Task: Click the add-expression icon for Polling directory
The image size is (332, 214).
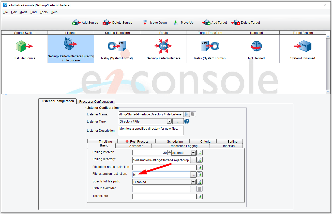Action: coord(200,160)
